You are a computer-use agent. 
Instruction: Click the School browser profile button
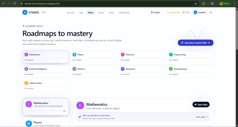[224, 4]
